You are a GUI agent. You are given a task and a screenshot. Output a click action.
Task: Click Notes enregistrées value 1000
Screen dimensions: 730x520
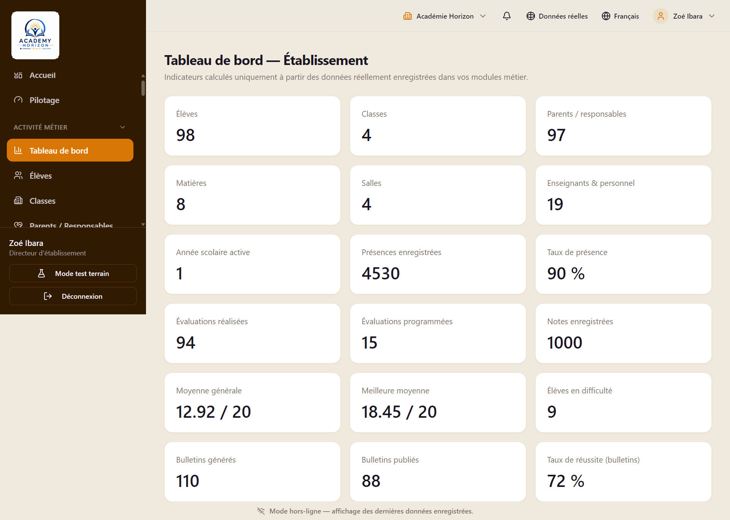click(565, 342)
